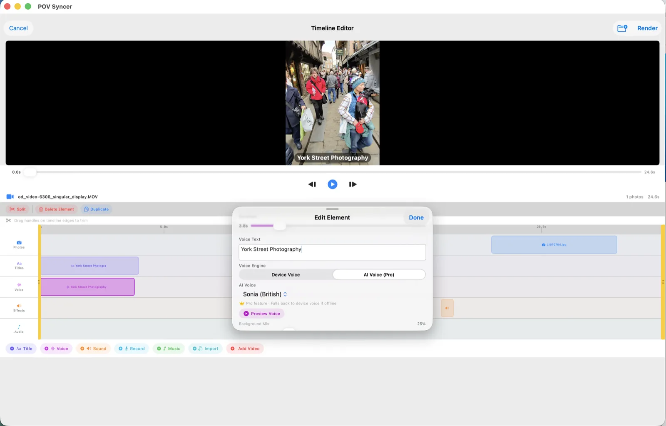Select the orange sound effect clip
Viewport: 666px width, 426px height.
point(447,308)
